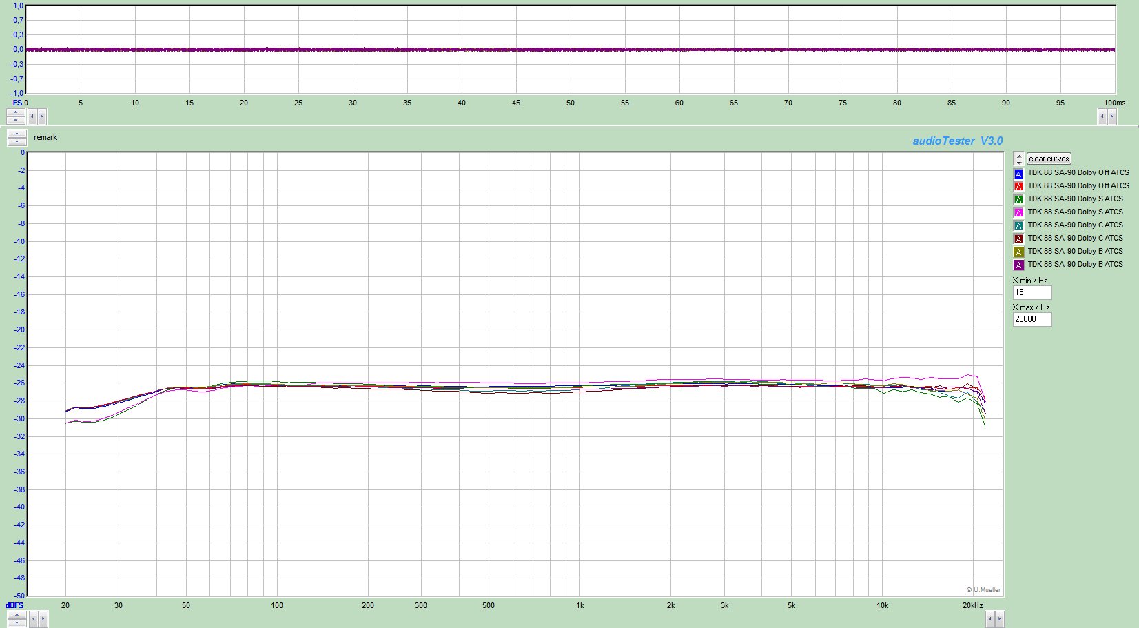Click the blue Dolby Off curve swatch
This screenshot has width=1139, height=628.
1018,174
